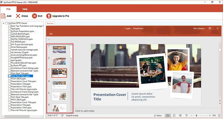The height and width of the screenshot is (119, 223).
Task: Open the Help tab
Action: (x=25, y=9)
